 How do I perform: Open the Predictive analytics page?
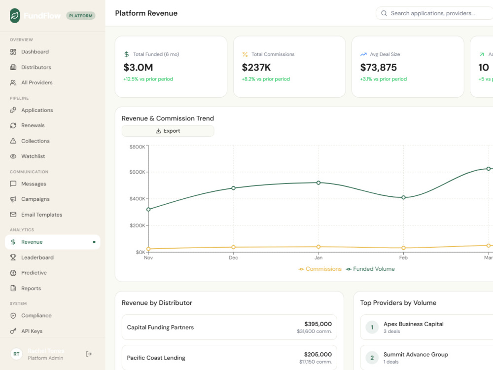[x=53, y=273]
